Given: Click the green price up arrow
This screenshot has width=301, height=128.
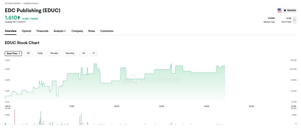Looking at the screenshot, I should click(x=19, y=18).
